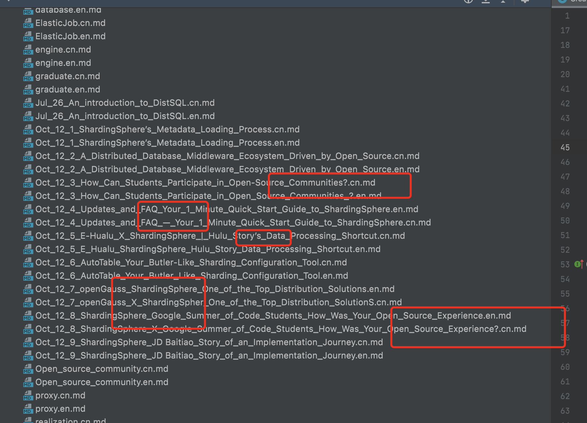Viewport: 587px width, 423px height.
Task: Click the MD icon of Oct_12_2 Distributed_Database_Middleware cn.md file
Action: [x=28, y=156]
